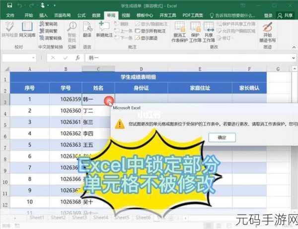Click the 翻译 translate icon

pos(87,29)
